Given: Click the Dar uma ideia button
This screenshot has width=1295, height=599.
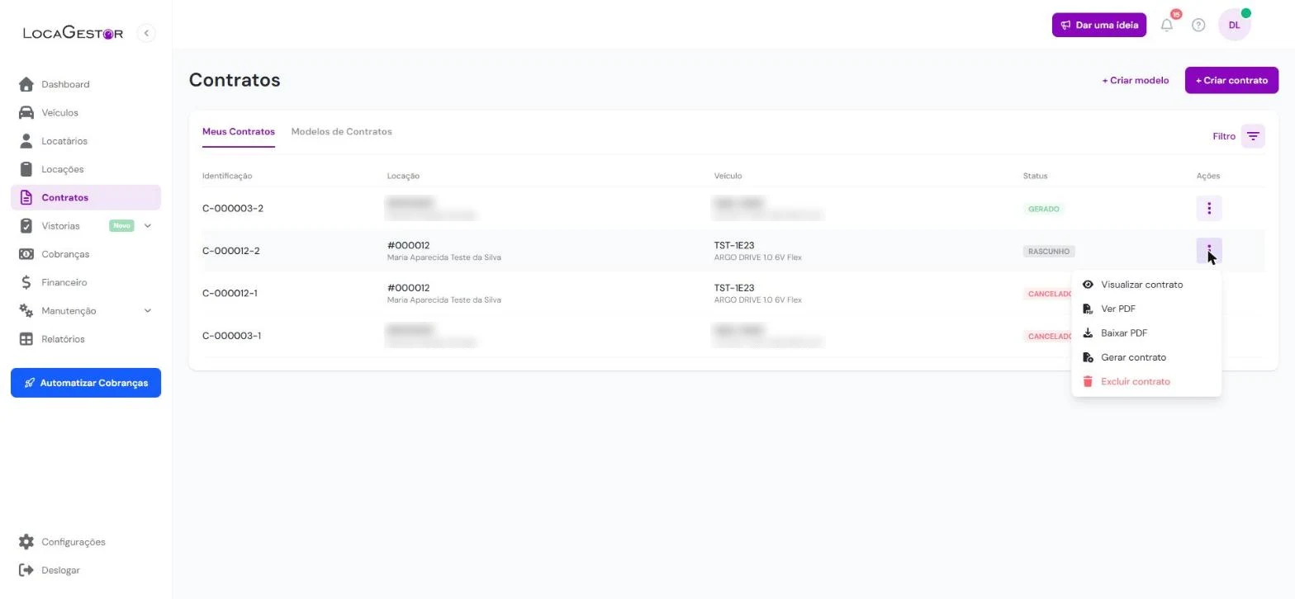Looking at the screenshot, I should coord(1099,25).
